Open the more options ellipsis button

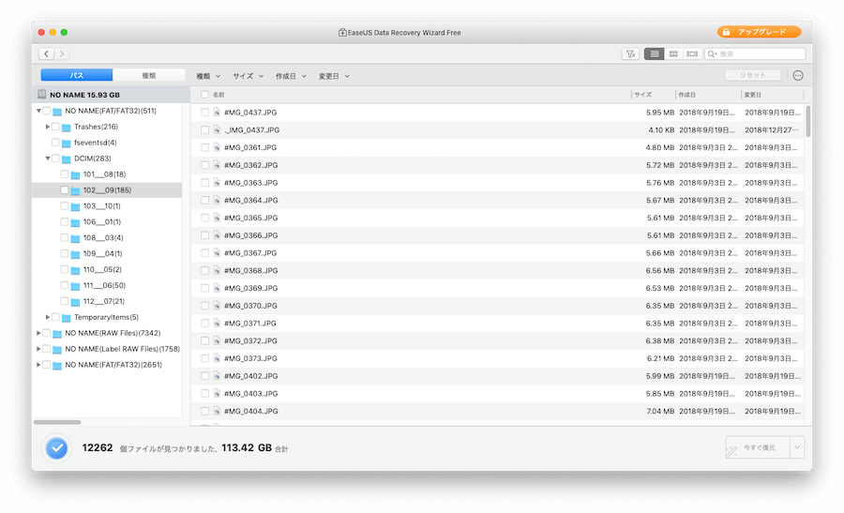[x=798, y=75]
